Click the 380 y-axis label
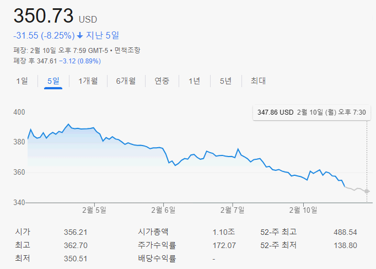 pos(19,142)
